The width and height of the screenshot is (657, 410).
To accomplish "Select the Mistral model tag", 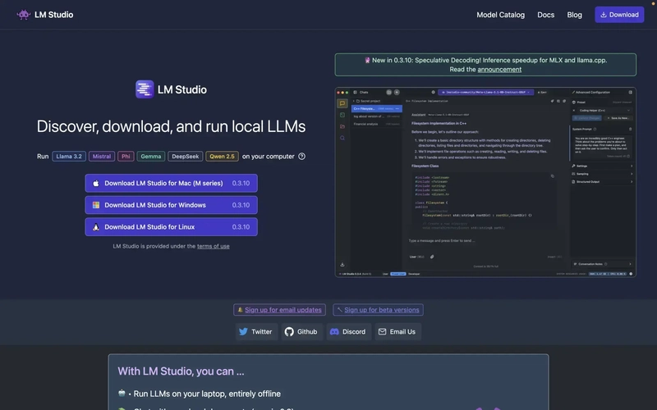I will coord(102,157).
